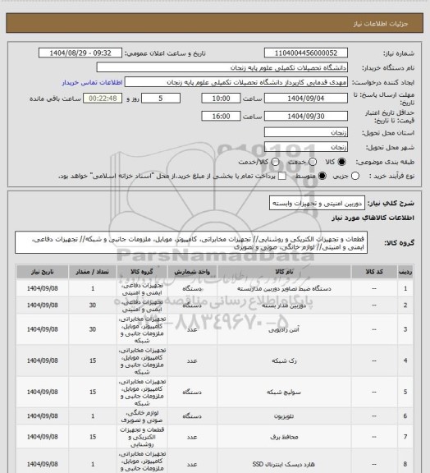Click quantity 15 in the محافظ برق row

pos(93,437)
